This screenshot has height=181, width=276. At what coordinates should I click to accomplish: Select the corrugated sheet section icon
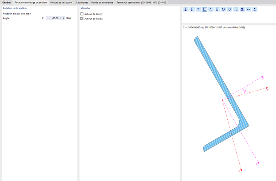pyautogui.click(x=248, y=9)
